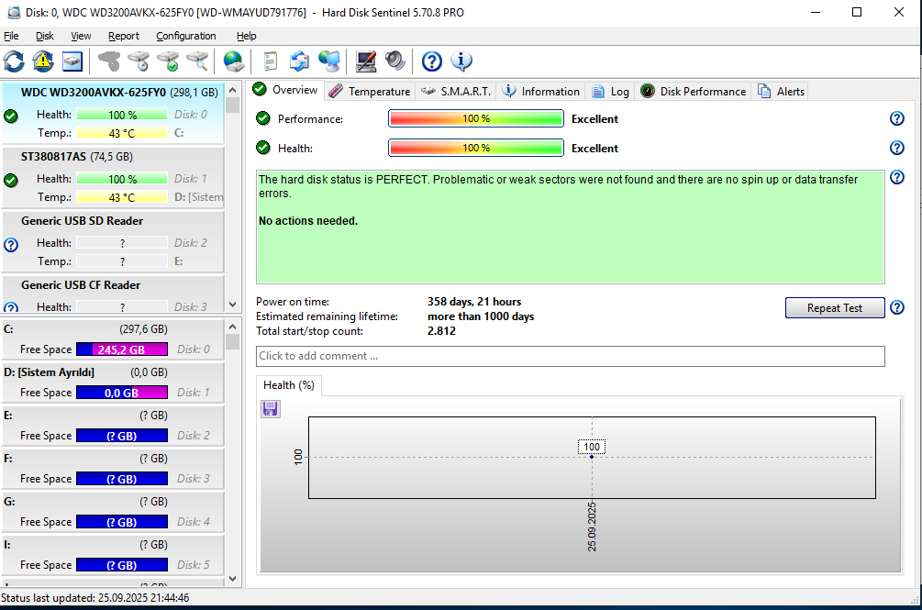
Task: Click partition list scrollbar up arrow
Action: tap(232, 327)
